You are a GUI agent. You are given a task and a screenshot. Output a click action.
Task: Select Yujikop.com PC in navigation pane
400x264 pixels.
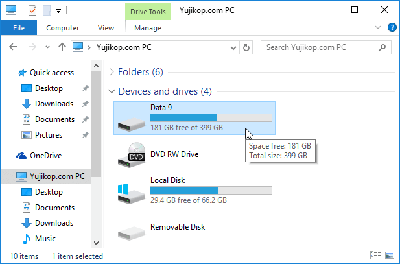pyautogui.click(x=46, y=176)
